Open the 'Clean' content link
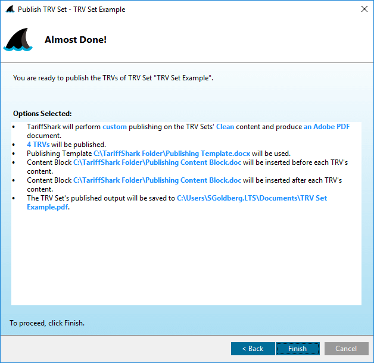Image resolution: width=374 pixels, height=363 pixels. point(225,127)
